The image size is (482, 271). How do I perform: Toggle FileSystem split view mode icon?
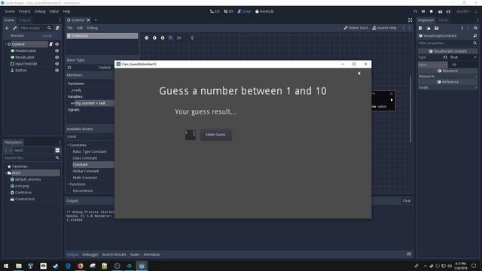click(x=57, y=151)
